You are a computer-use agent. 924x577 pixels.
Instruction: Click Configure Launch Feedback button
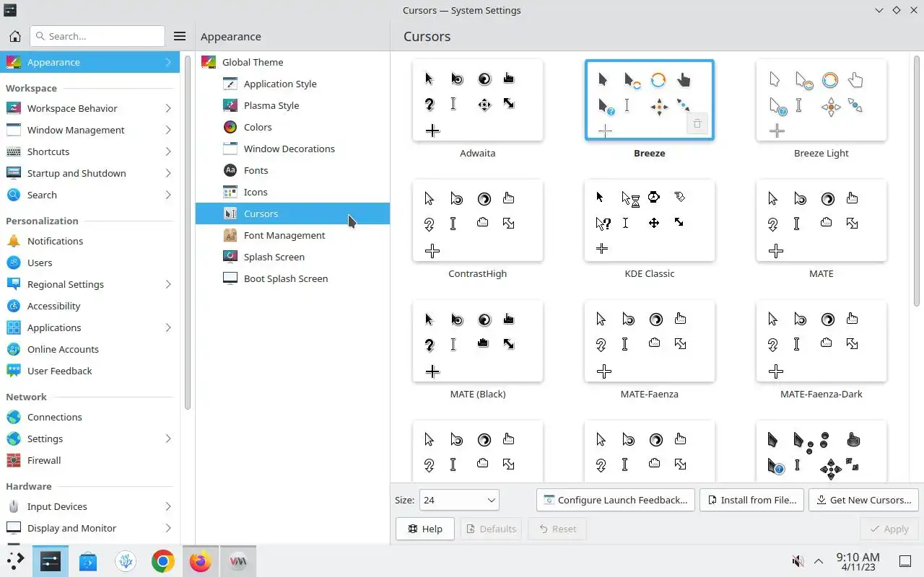pos(616,500)
